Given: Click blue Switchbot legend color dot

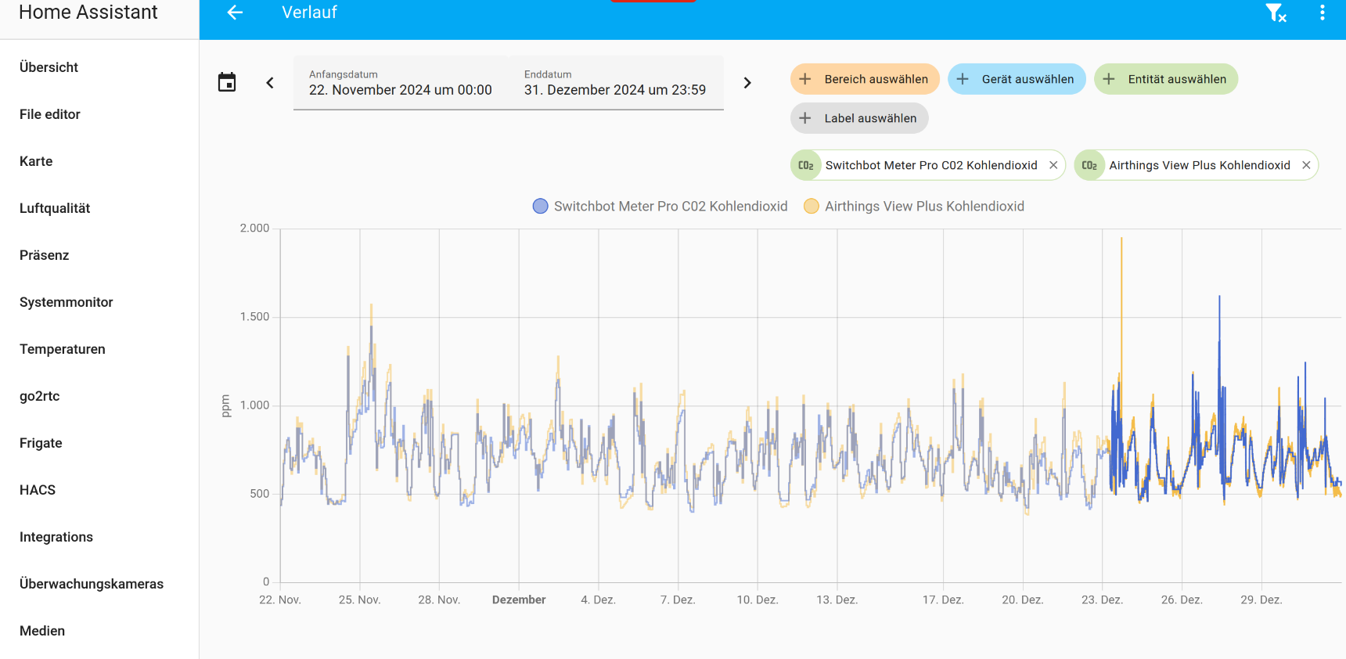Looking at the screenshot, I should click(540, 206).
